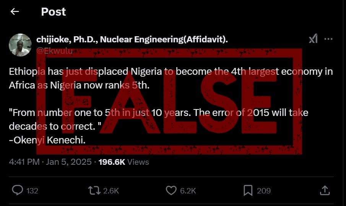The width and height of the screenshot is (346, 206).
Task: Open the 196.6K Views analytics
Action: point(123,162)
